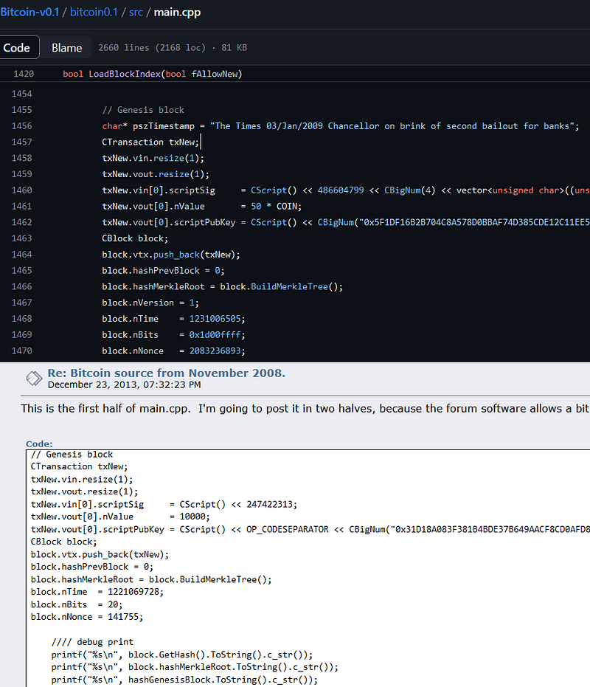590x687 pixels.
Task: Click line number 1462 in gutter
Action: pyautogui.click(x=22, y=222)
